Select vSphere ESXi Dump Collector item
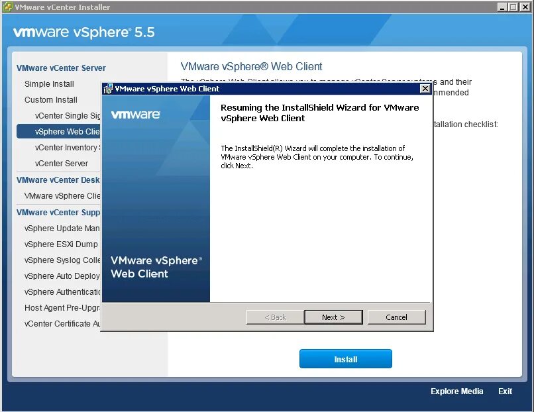 click(x=61, y=244)
